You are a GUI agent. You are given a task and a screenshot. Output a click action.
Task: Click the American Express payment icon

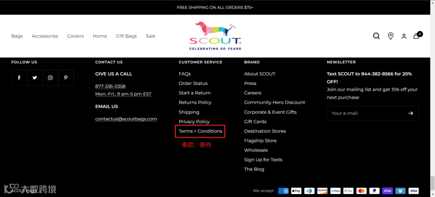(283, 191)
